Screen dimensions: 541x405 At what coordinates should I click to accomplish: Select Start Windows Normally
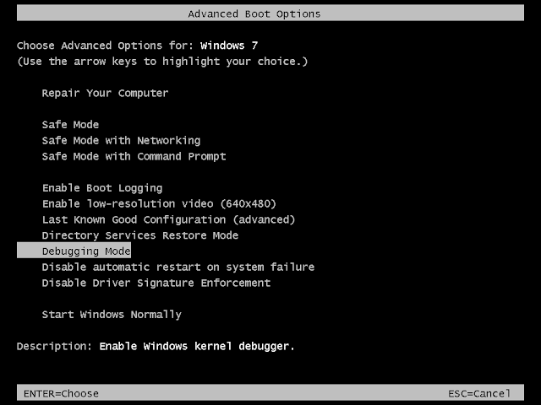click(x=112, y=315)
